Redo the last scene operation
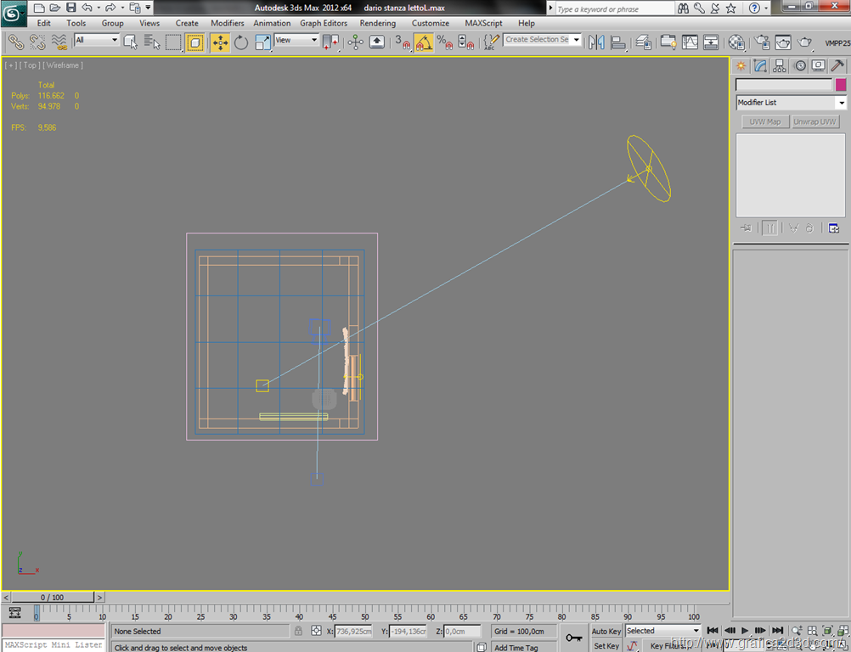Image resolution: width=851 pixels, height=652 pixels. pyautogui.click(x=110, y=8)
